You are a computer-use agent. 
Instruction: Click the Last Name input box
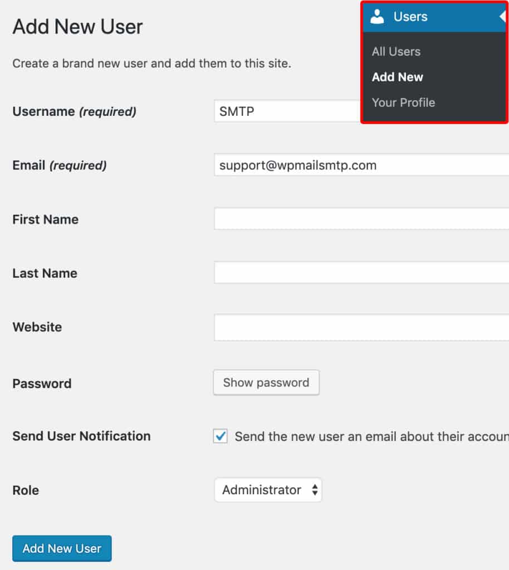coord(356,272)
